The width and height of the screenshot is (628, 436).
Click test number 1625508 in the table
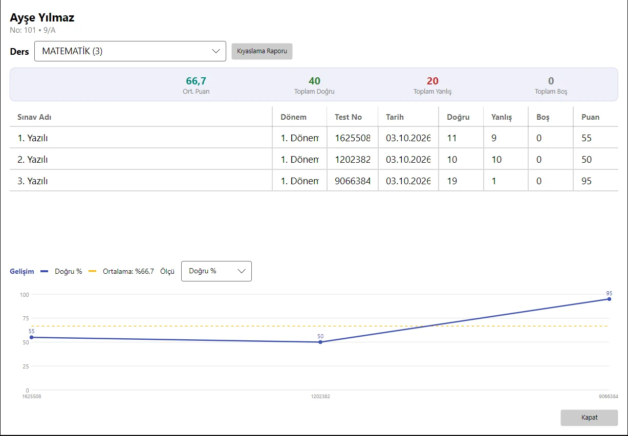pyautogui.click(x=353, y=138)
